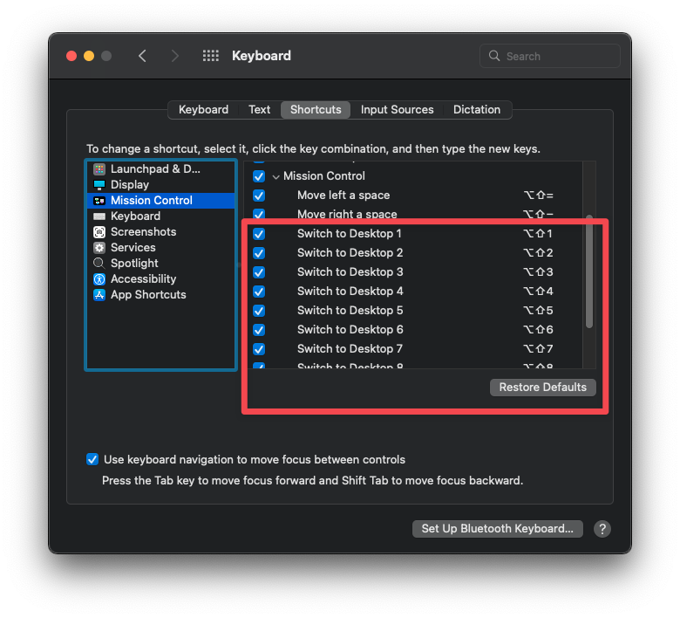680x618 pixels.
Task: Click the ⌥⇧= key combination
Action: tap(538, 196)
